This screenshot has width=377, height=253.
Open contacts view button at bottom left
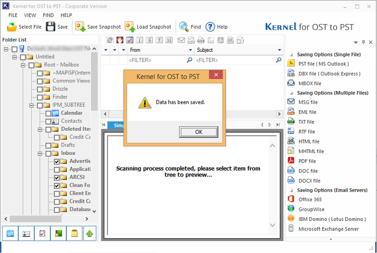pos(26,233)
